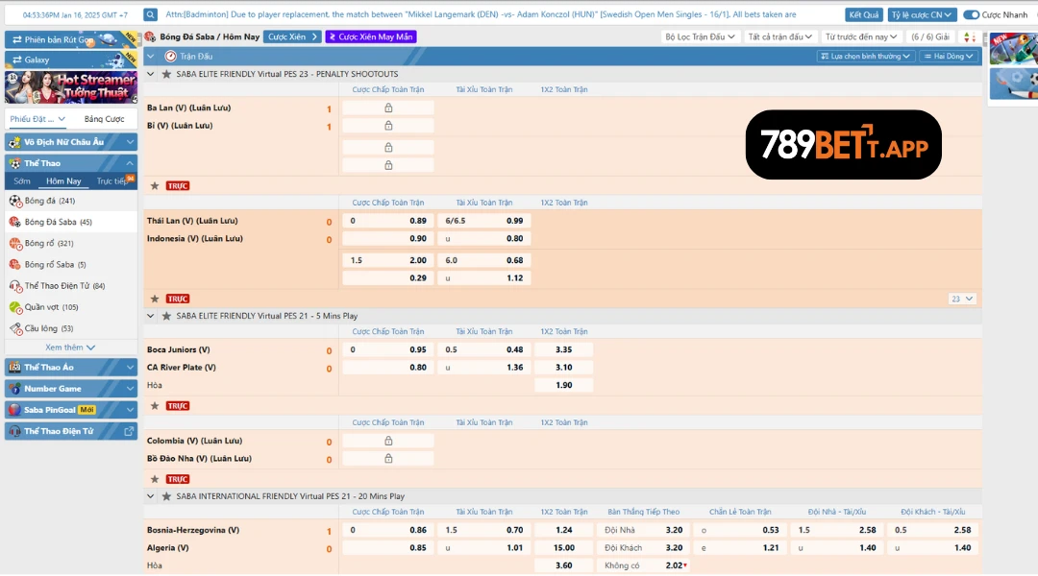Click the sort arrows icon beside Giải
Image resolution: width=1038 pixels, height=576 pixels.
click(x=969, y=37)
